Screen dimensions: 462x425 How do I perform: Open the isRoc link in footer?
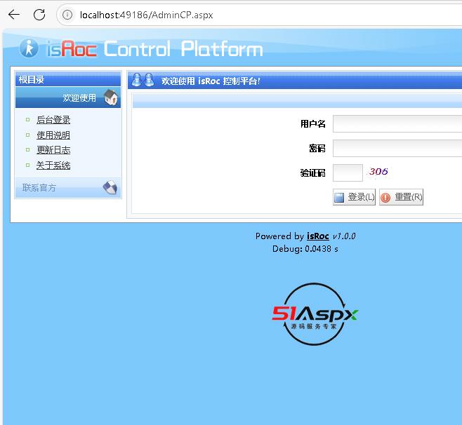pos(317,236)
